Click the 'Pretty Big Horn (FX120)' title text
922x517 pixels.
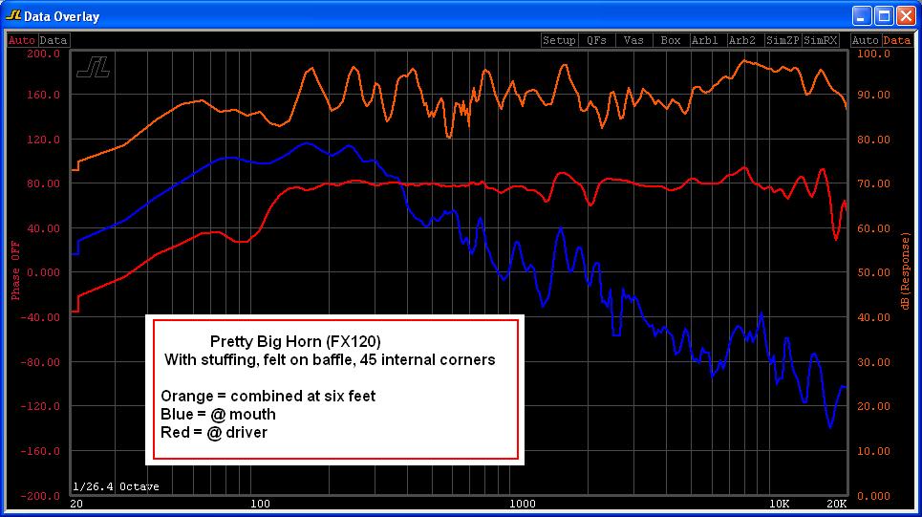coord(295,341)
